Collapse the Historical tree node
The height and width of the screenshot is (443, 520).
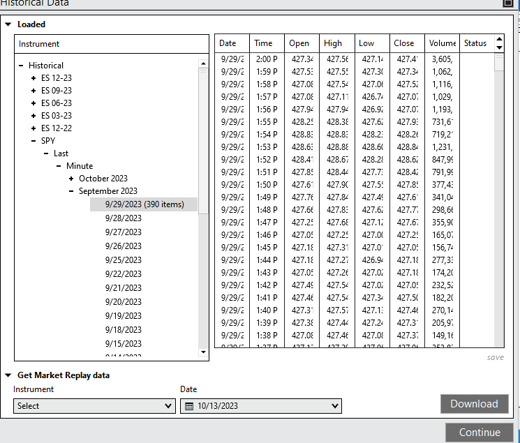(x=21, y=66)
